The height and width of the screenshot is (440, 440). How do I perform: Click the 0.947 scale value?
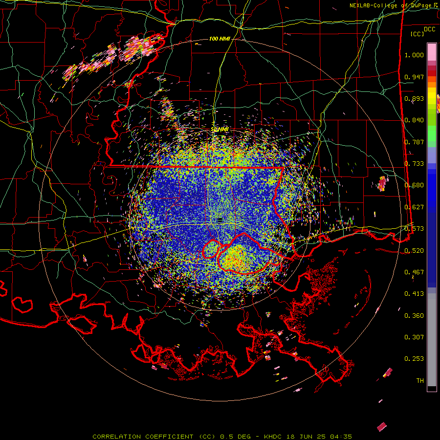tap(414, 77)
